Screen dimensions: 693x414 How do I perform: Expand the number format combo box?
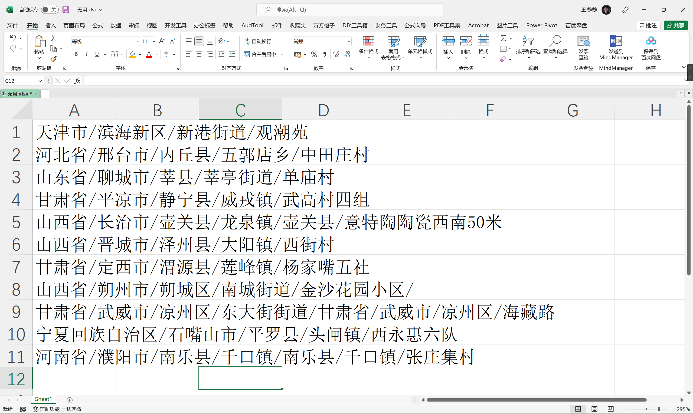tap(349, 42)
